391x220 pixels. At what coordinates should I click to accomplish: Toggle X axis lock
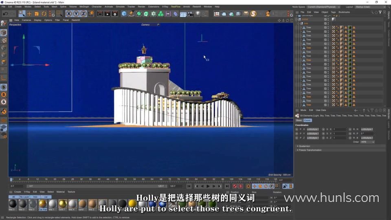(x=69, y=14)
